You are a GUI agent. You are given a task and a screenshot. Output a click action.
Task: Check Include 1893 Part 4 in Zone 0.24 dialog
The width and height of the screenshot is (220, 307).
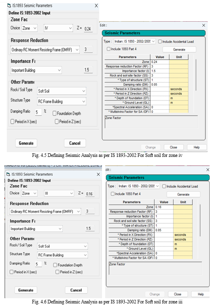(109, 49)
